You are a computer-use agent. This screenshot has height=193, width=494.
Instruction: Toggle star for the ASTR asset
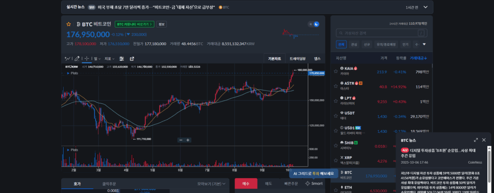(x=336, y=87)
